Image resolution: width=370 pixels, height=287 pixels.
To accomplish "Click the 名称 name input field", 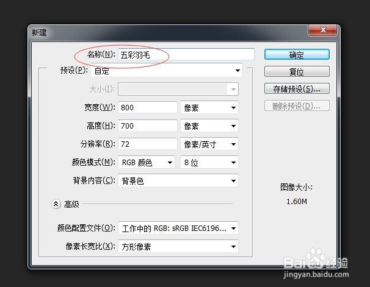I will [186, 54].
